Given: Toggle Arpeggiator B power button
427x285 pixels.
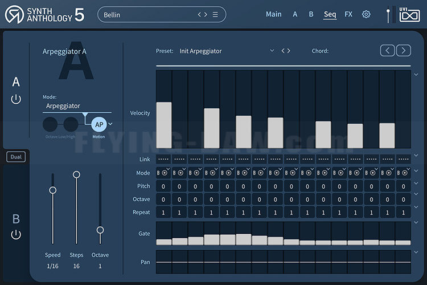Looking at the screenshot, I should (16, 234).
